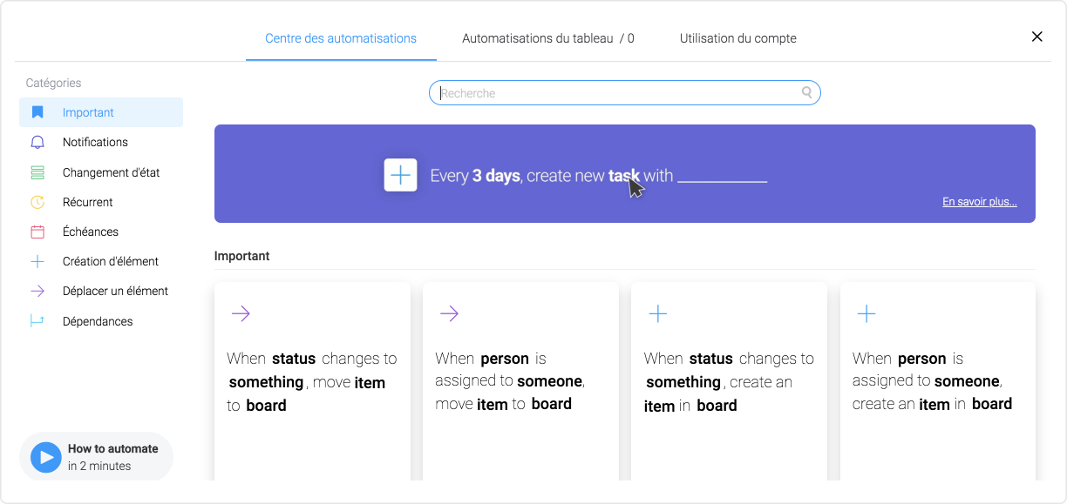
Task: Choose 'When person is assigned, move item' recipe
Action: [520, 381]
